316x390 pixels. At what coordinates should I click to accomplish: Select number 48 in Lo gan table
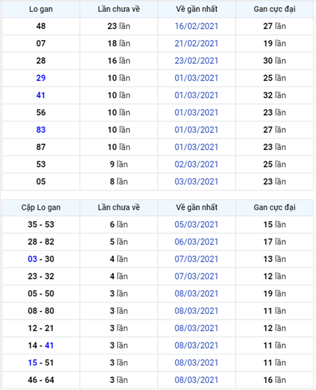[41, 26]
